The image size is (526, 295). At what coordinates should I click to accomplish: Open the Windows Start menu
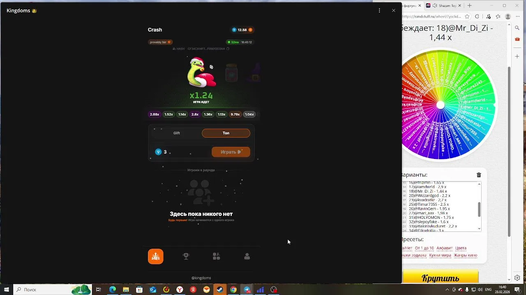coord(6,290)
